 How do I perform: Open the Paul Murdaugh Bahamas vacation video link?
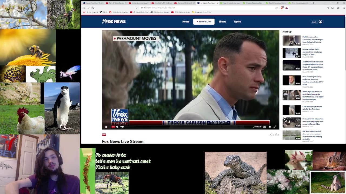313,81
